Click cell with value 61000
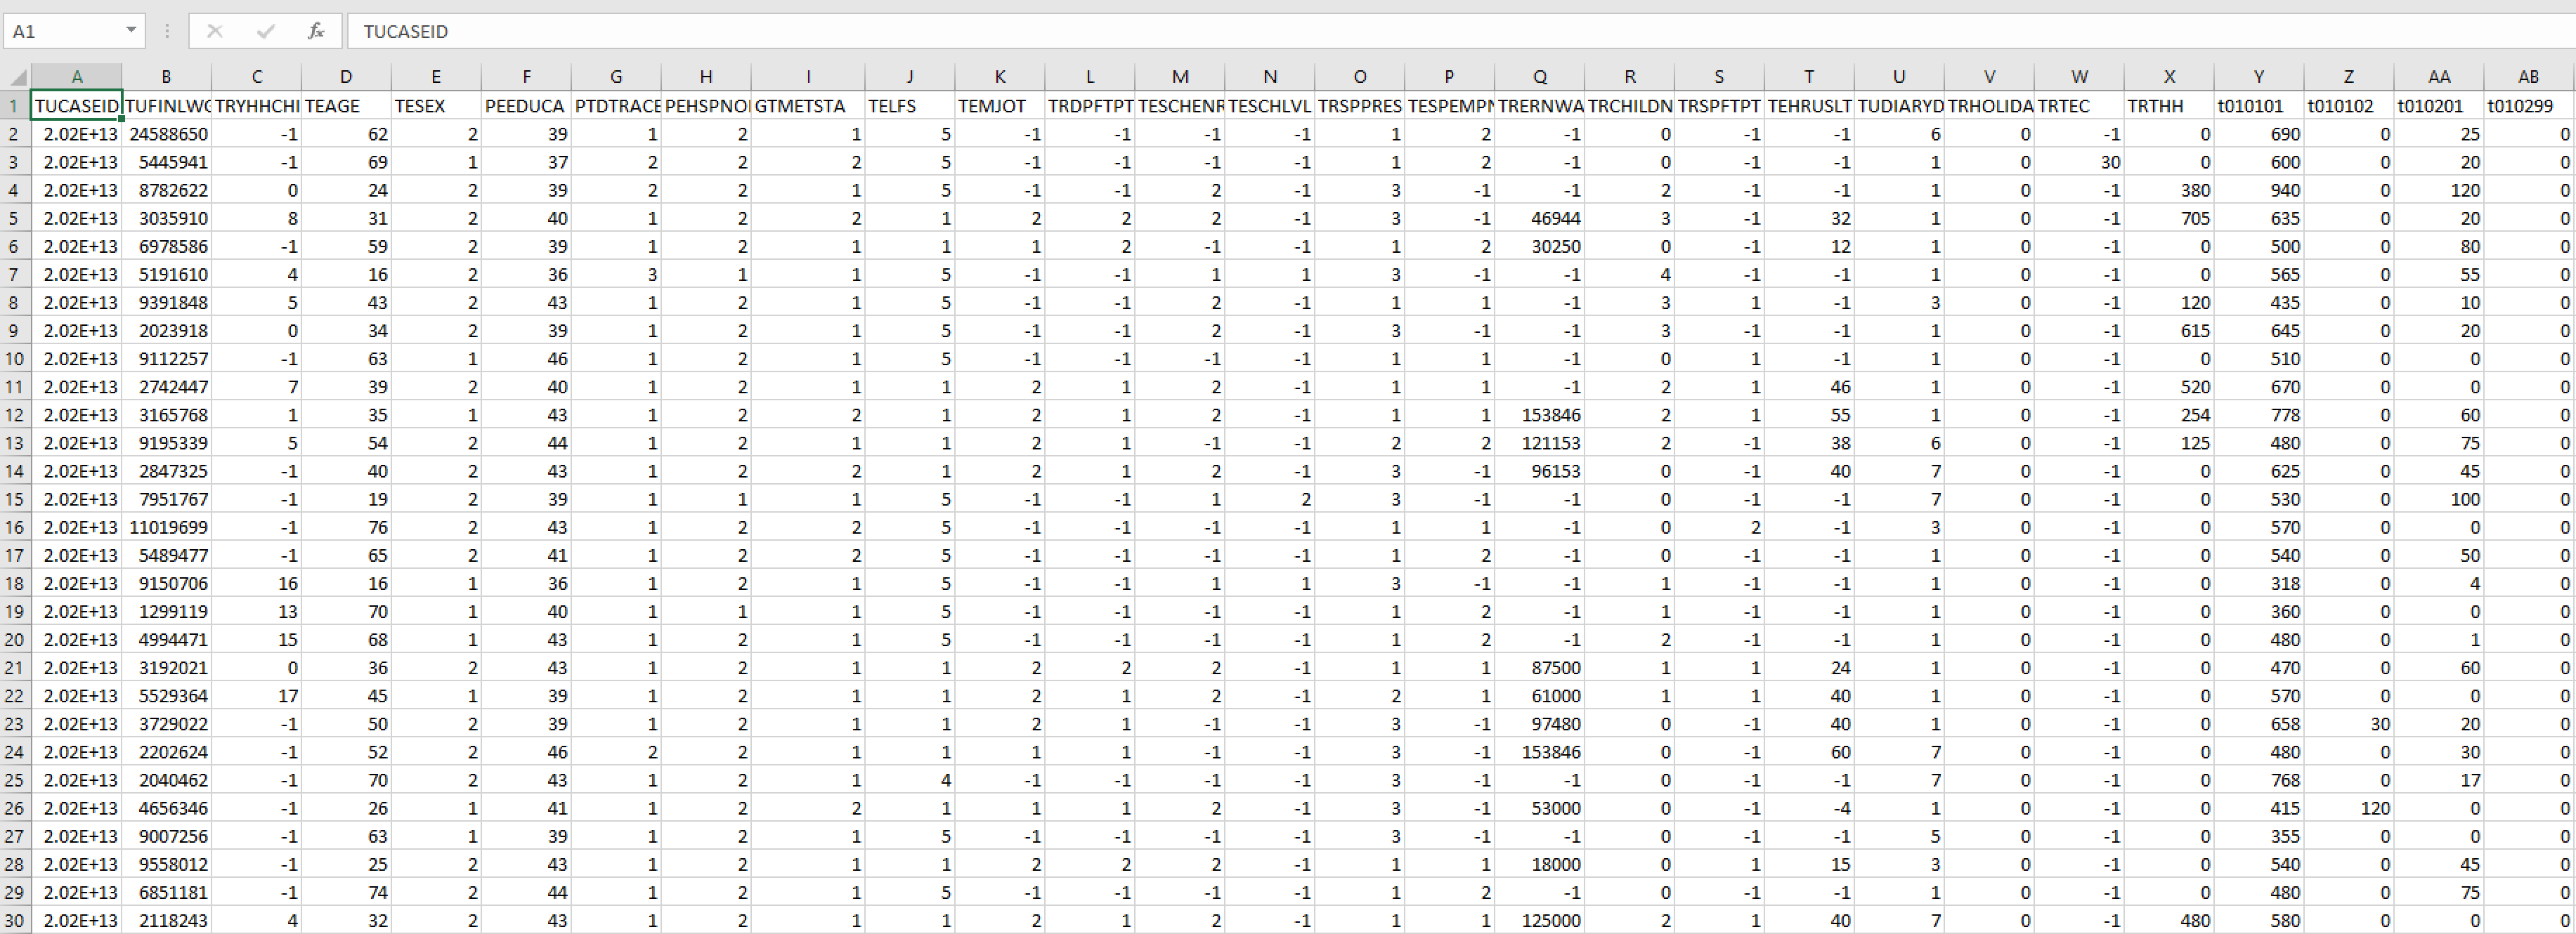2576x934 pixels. [x=1540, y=695]
